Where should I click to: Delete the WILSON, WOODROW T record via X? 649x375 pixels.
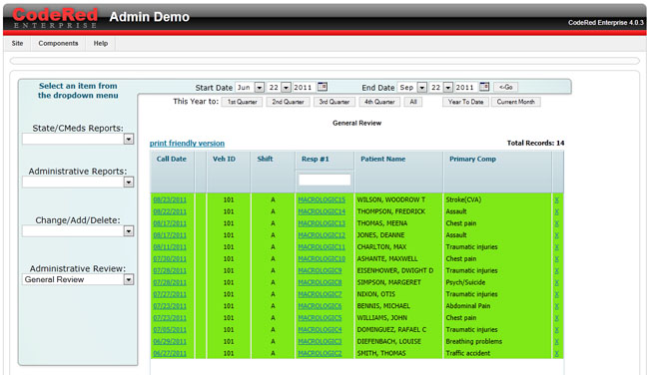[557, 200]
